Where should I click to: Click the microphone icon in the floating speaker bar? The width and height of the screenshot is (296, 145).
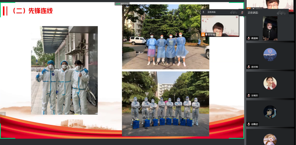coord(203,12)
